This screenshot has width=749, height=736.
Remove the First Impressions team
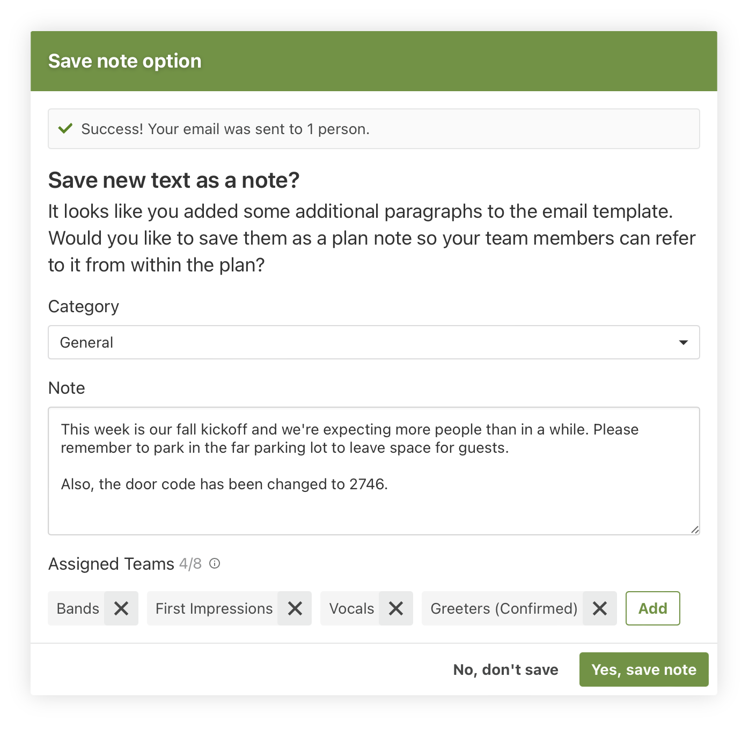(295, 608)
